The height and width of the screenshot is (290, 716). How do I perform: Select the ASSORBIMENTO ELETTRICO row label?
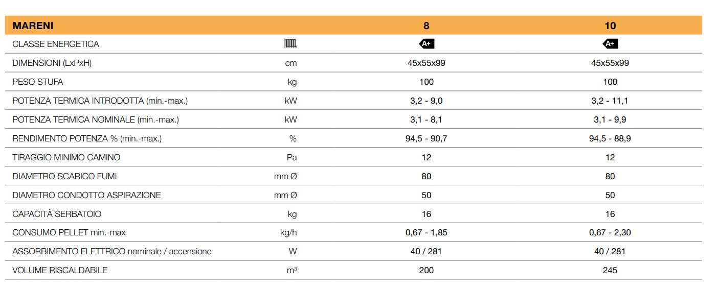(112, 251)
